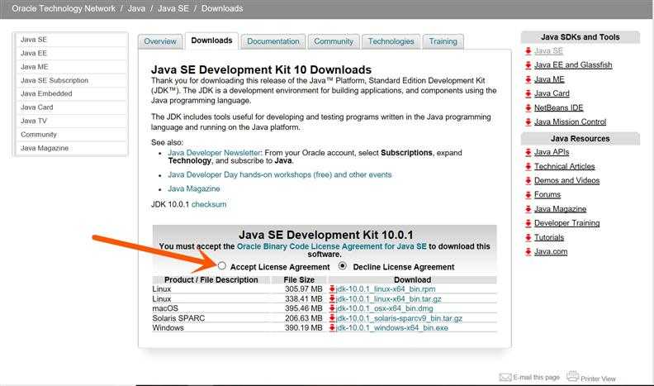Open the Training tab
The height and width of the screenshot is (386, 654).
click(x=443, y=41)
